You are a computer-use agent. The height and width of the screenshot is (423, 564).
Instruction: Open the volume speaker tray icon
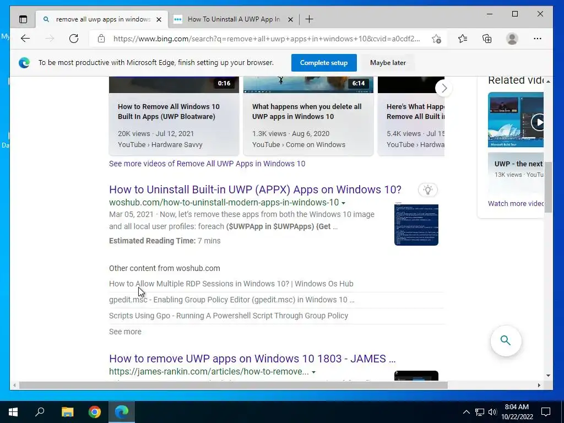492,412
